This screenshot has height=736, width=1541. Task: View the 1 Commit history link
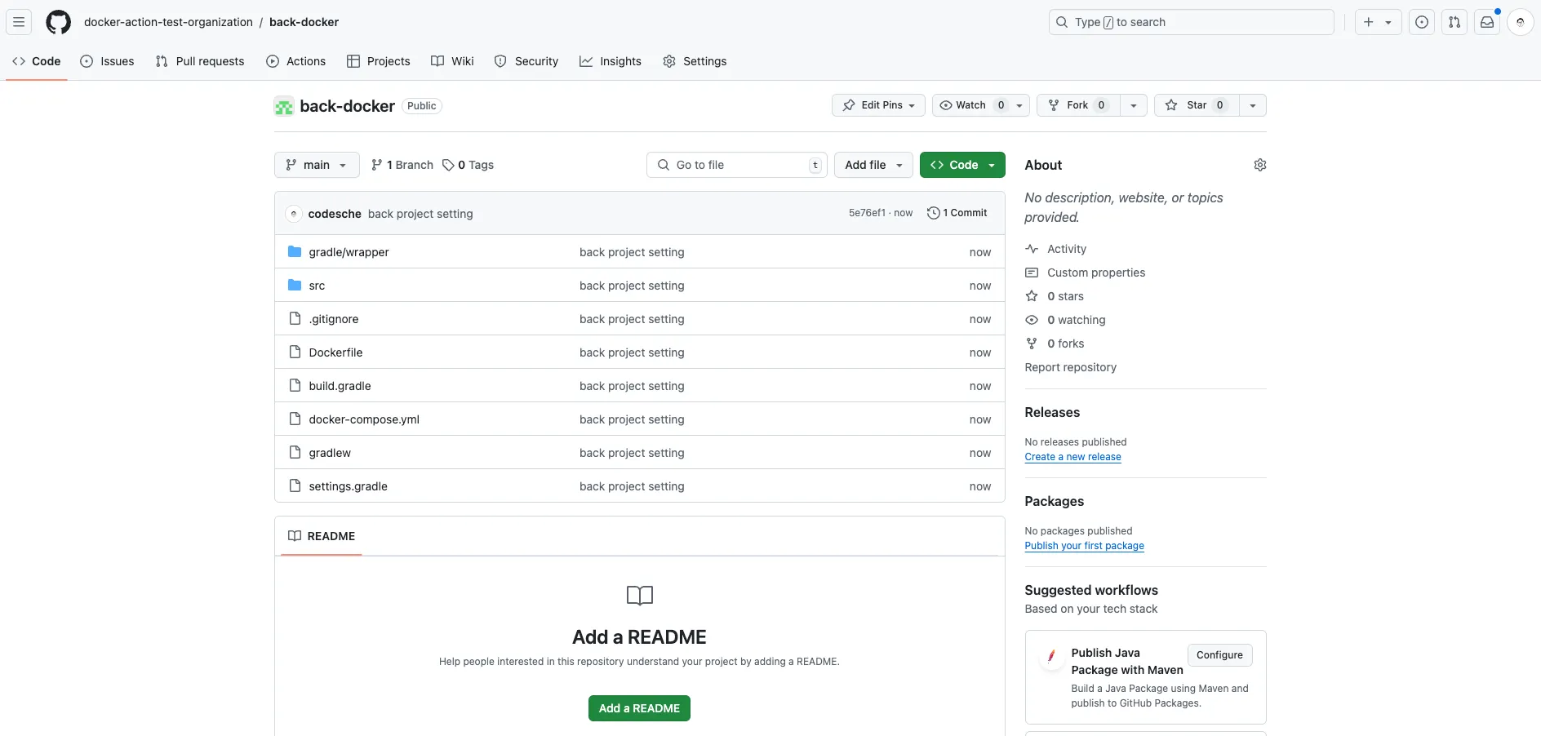957,213
